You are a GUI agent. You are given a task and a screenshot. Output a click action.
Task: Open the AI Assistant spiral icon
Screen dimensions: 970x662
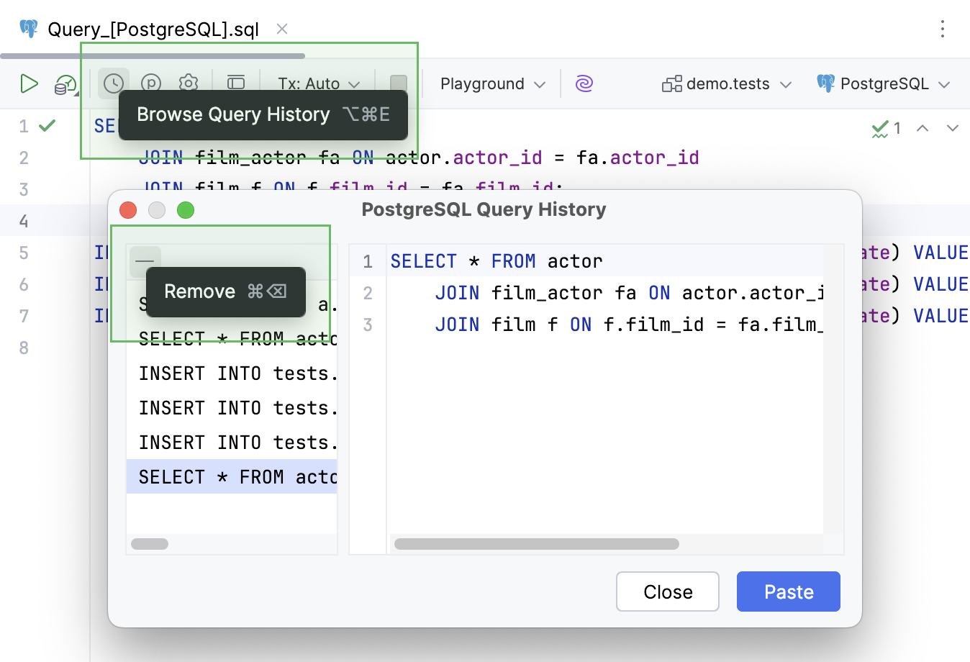coord(584,83)
